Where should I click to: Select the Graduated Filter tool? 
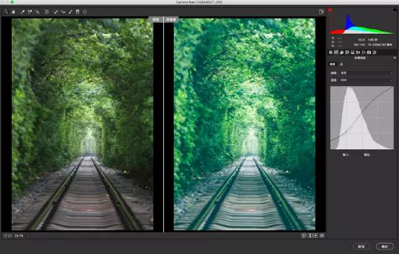[77, 11]
